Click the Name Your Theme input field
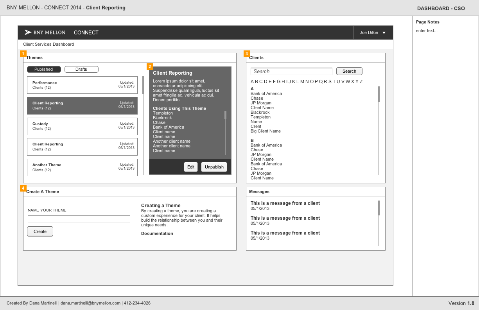This screenshot has width=479, height=310. pyautogui.click(x=79, y=219)
